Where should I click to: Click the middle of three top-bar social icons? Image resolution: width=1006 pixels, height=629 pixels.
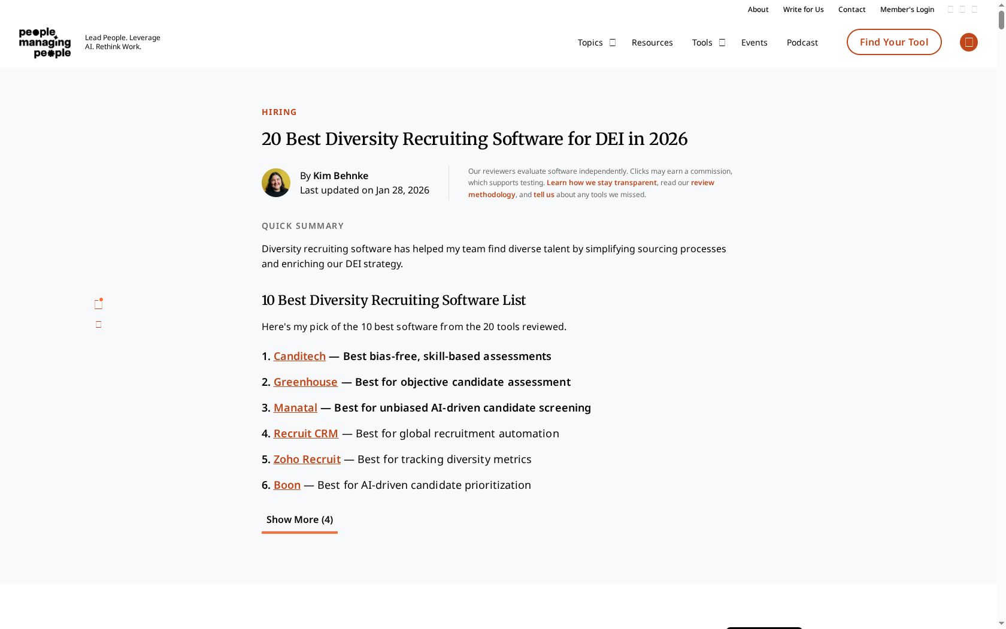[x=962, y=9]
